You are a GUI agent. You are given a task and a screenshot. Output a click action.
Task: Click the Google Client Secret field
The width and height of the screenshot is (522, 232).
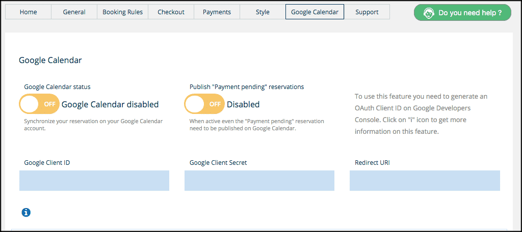point(259,181)
